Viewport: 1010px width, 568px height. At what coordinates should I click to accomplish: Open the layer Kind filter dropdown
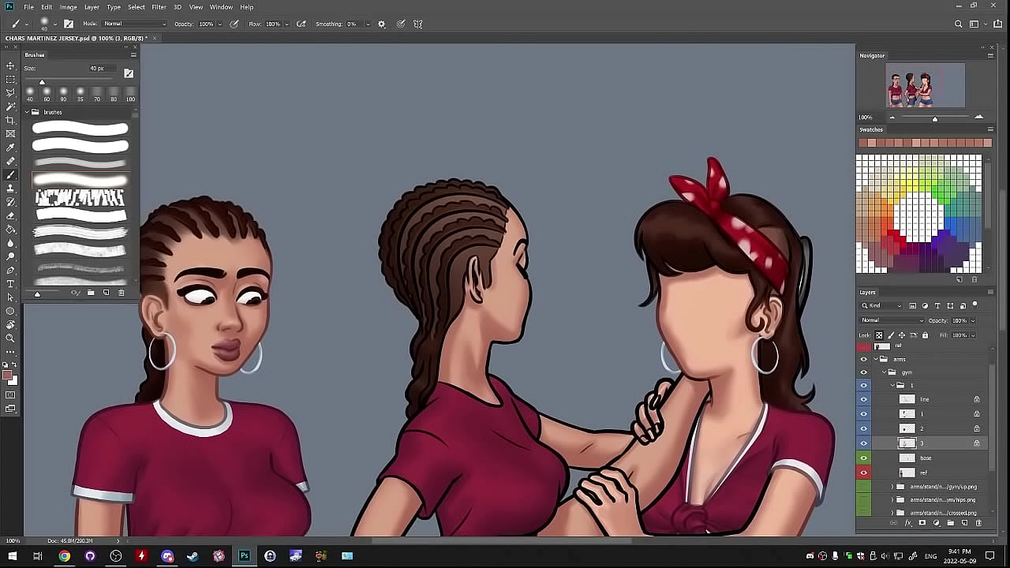882,306
